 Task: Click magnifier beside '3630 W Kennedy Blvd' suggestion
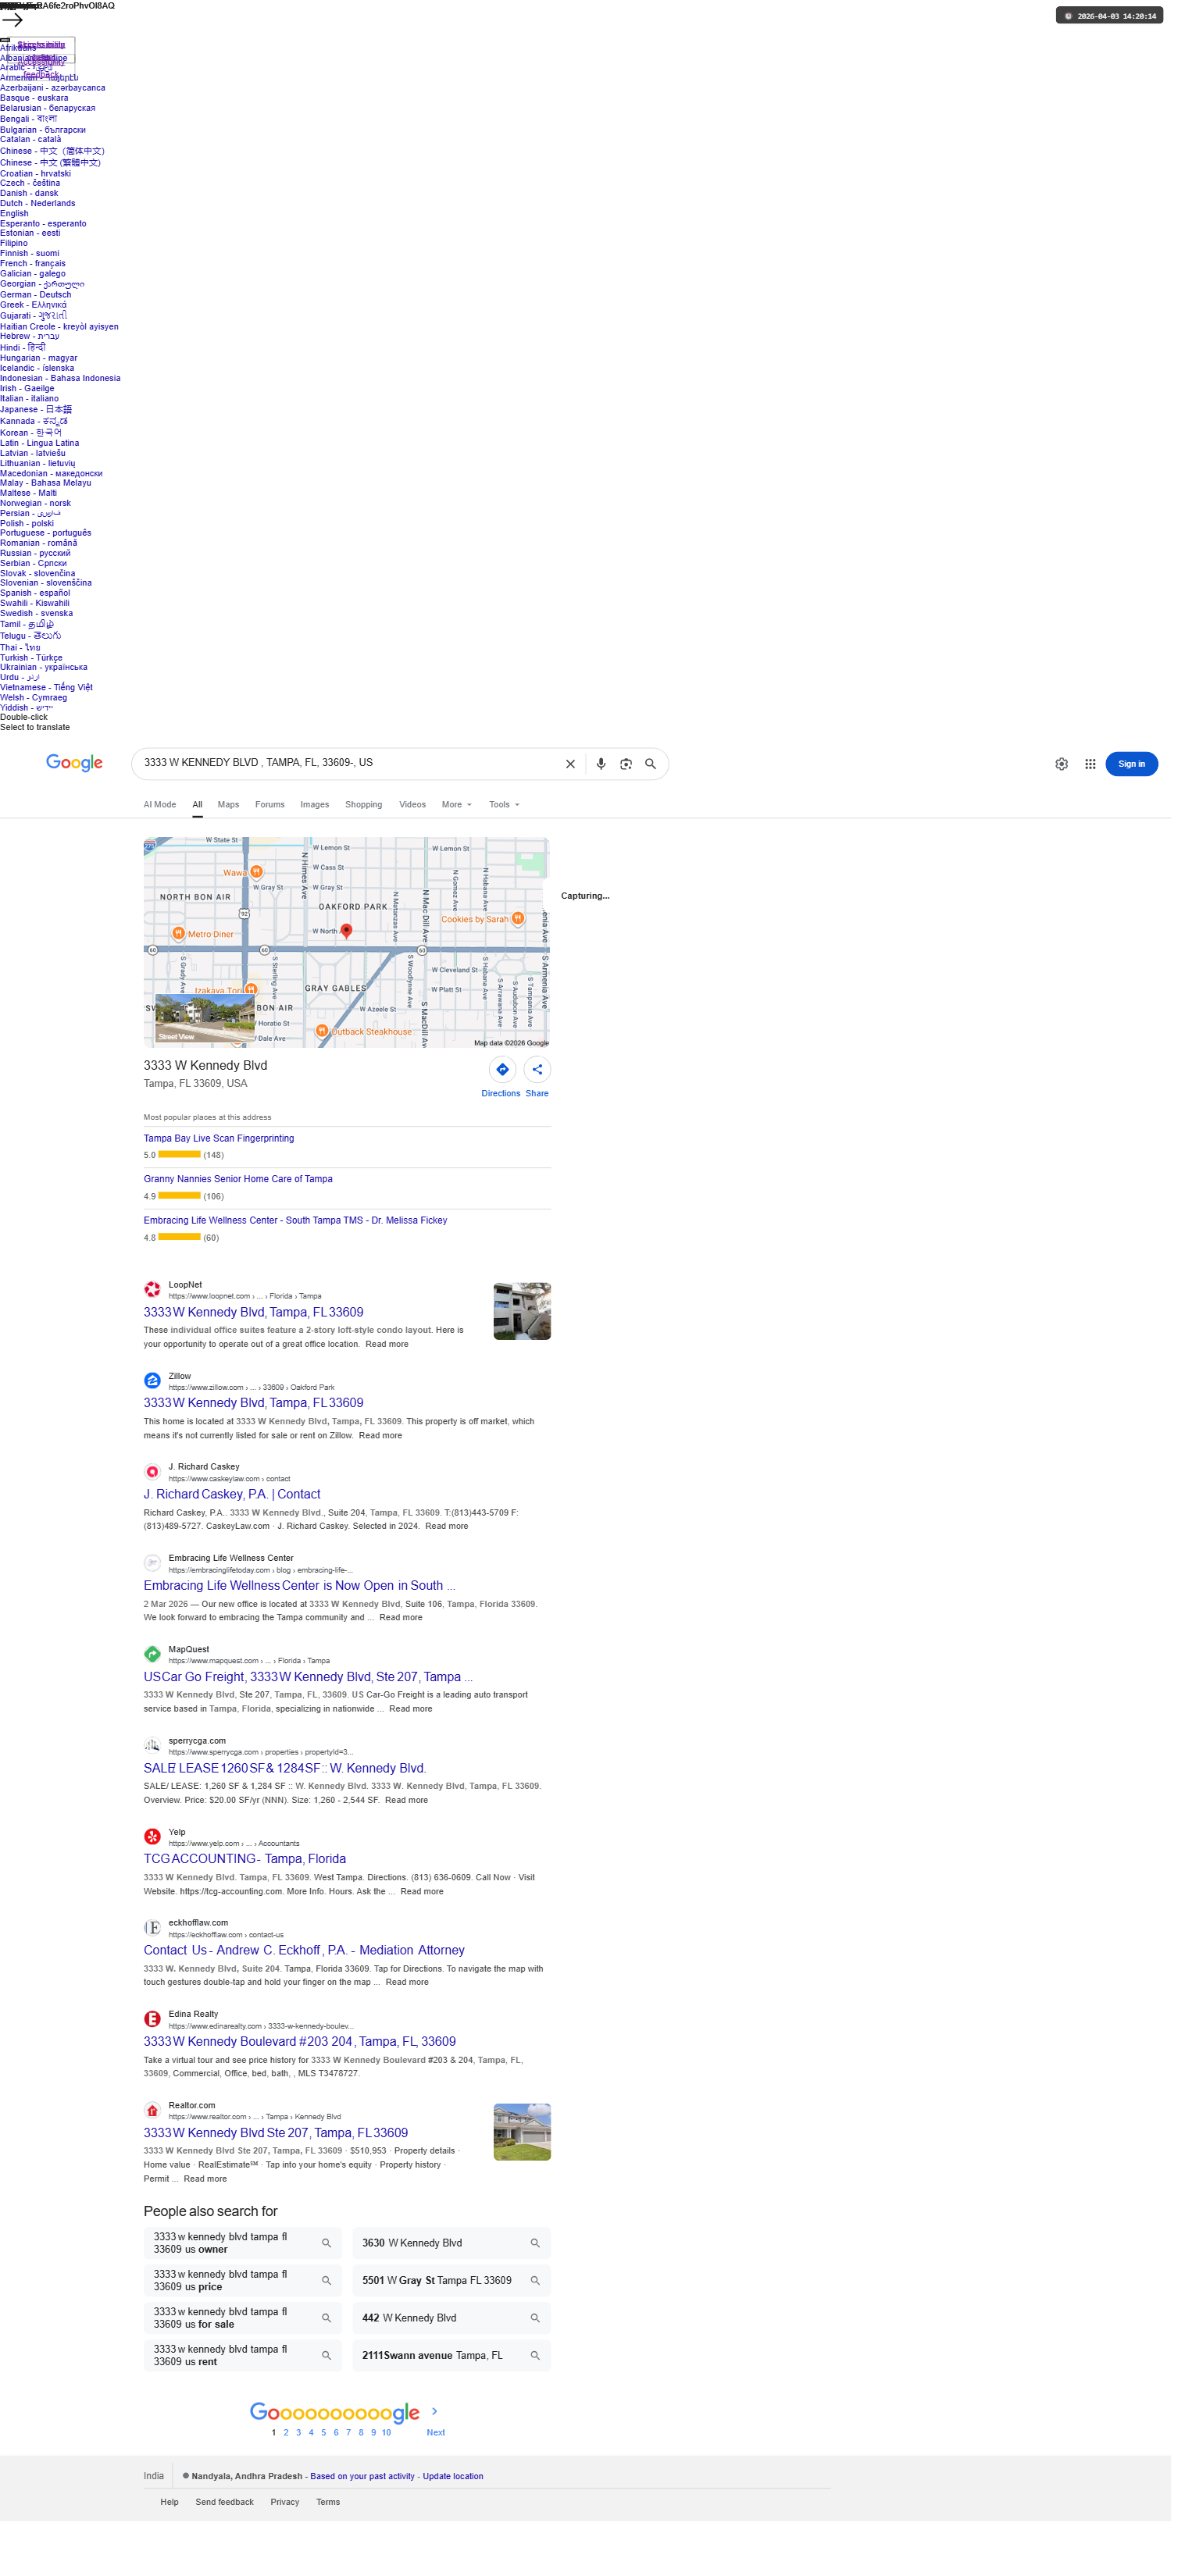[x=535, y=2243]
